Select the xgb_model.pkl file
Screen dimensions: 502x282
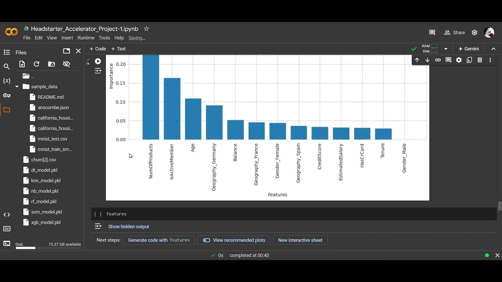point(46,222)
